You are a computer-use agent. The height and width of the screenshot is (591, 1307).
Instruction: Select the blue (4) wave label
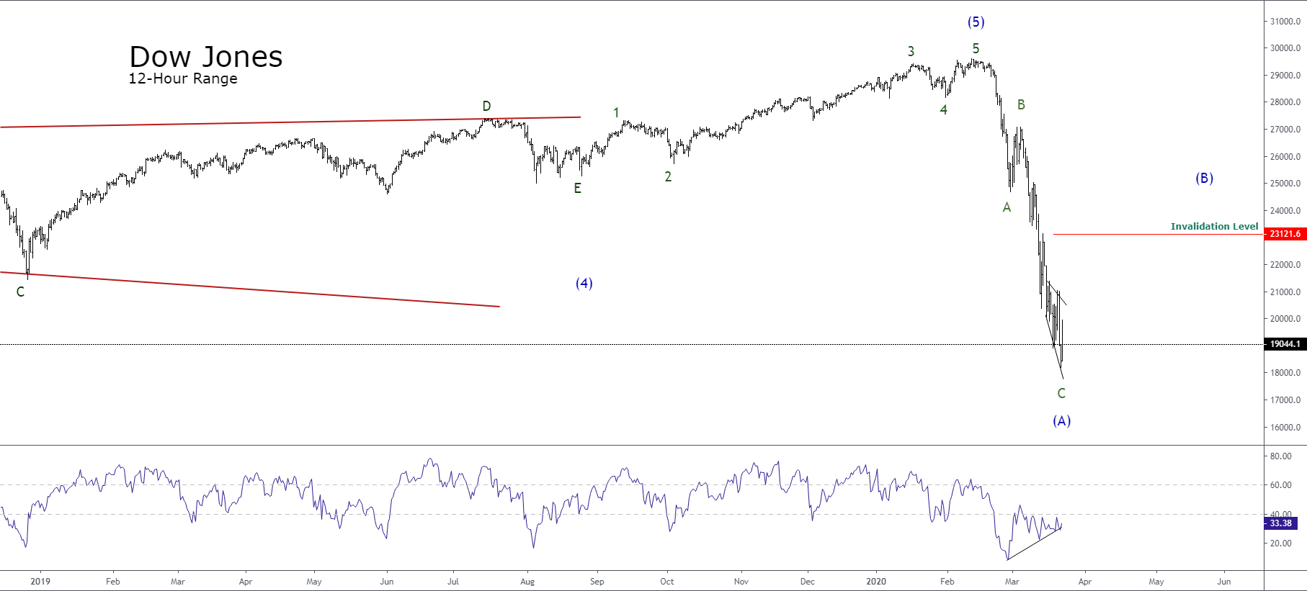(584, 283)
